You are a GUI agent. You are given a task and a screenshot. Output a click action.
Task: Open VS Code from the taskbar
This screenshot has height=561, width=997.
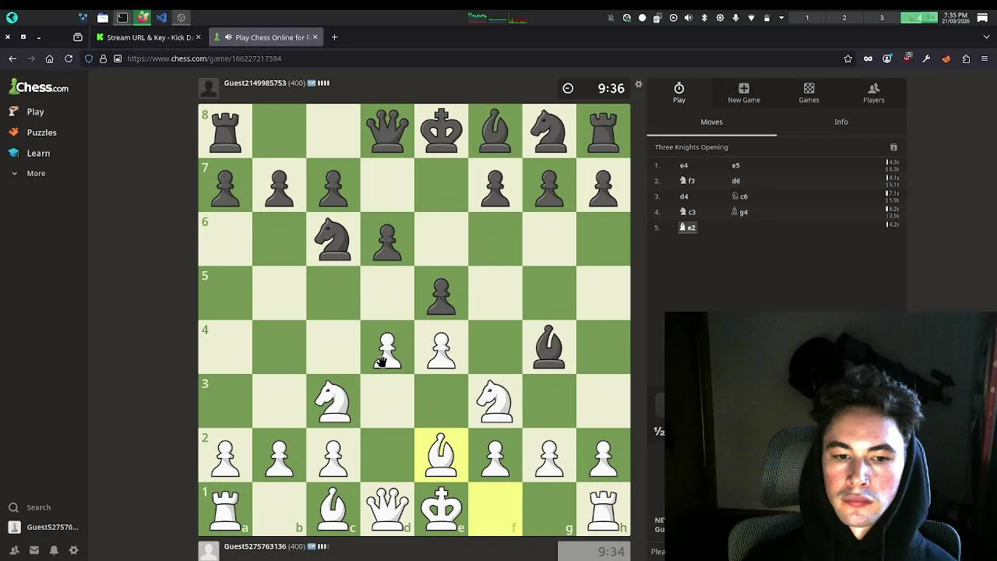(x=161, y=17)
